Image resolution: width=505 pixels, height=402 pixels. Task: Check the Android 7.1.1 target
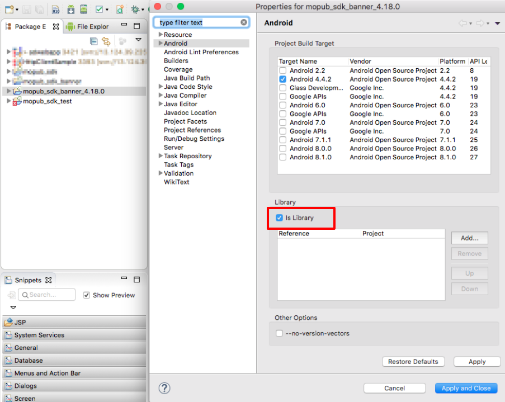click(x=283, y=140)
